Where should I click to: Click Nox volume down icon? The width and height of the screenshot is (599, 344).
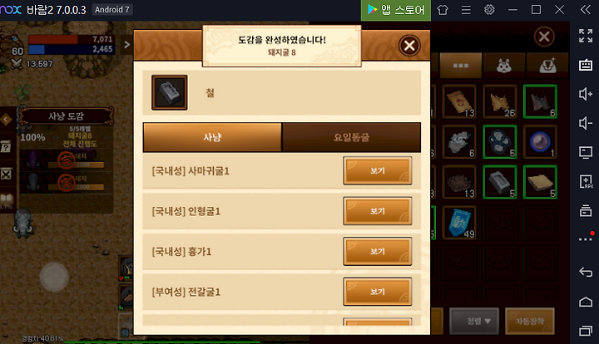click(585, 123)
